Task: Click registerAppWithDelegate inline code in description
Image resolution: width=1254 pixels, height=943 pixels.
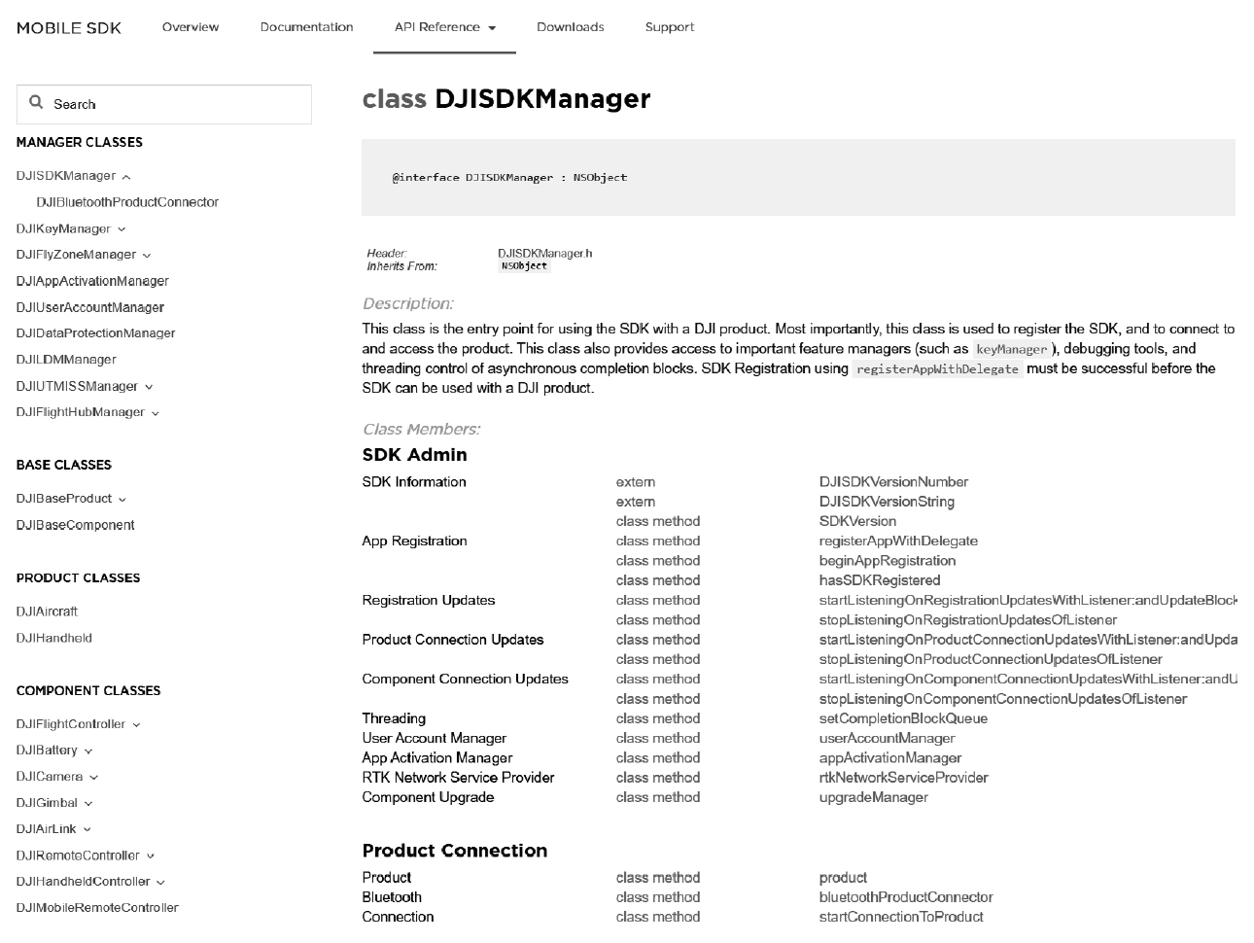Action: click(x=937, y=369)
